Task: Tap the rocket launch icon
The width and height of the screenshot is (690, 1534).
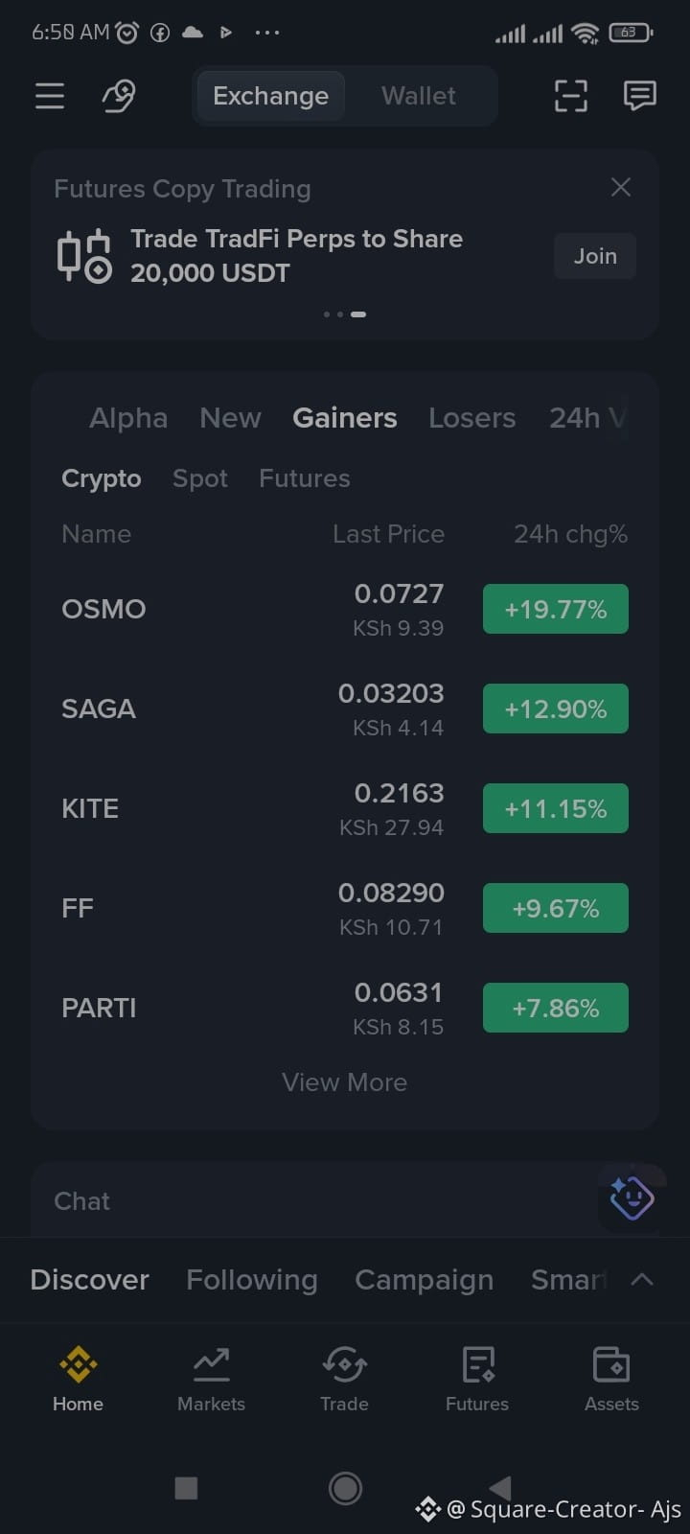Action: pos(119,96)
